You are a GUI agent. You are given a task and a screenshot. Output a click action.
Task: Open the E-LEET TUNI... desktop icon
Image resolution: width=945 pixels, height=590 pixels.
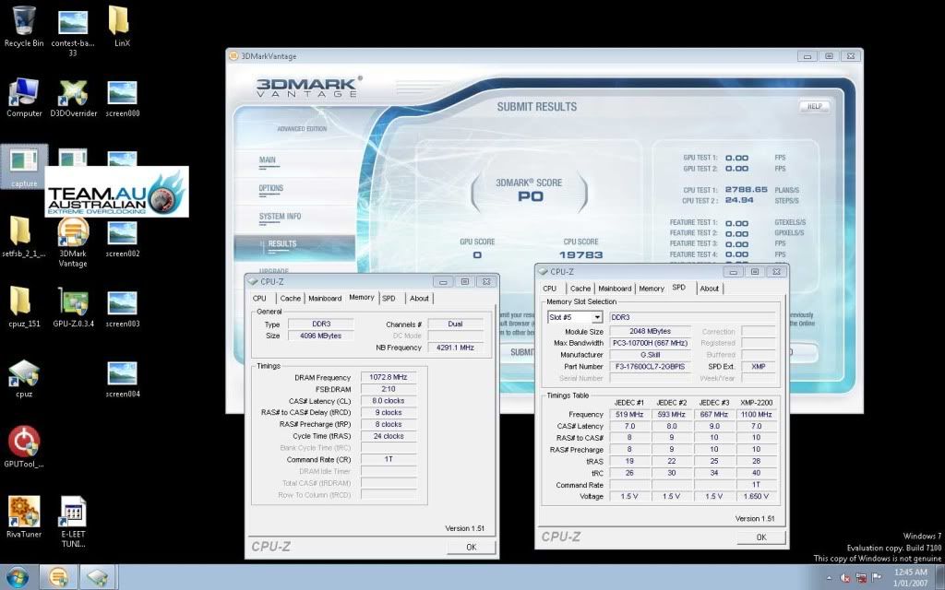[x=73, y=522]
